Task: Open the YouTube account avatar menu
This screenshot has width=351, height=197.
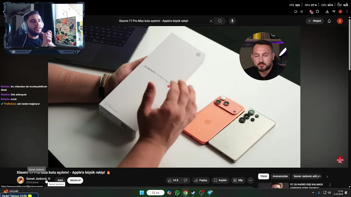Action: [340, 21]
